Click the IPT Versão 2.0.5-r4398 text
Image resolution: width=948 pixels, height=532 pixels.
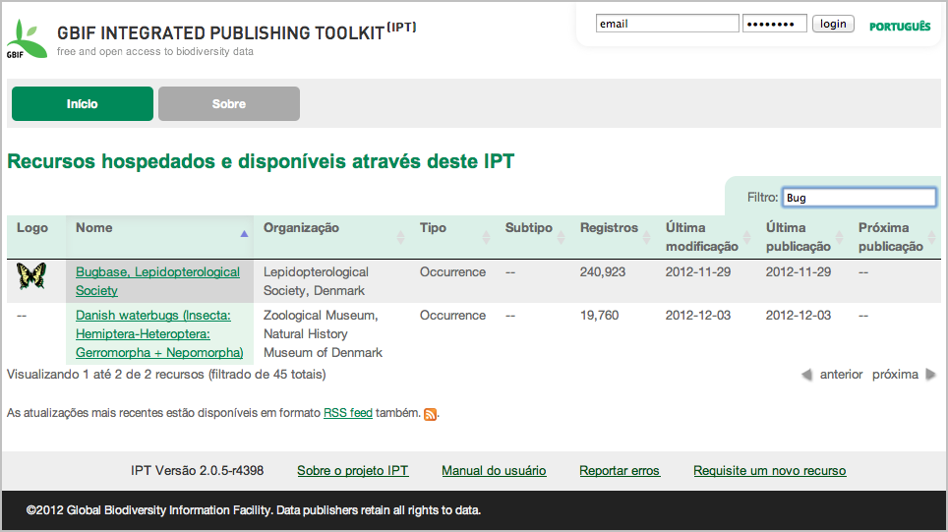pyautogui.click(x=197, y=470)
